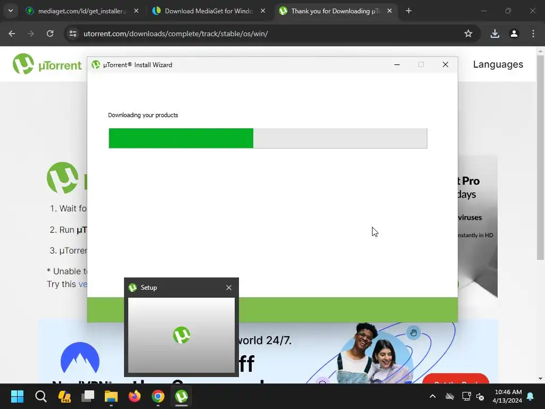Show hidden system tray icons chevron
This screenshot has width=545, height=409.
pyautogui.click(x=433, y=396)
